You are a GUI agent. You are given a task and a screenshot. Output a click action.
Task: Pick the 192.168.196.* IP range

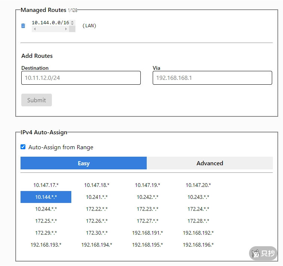tap(198, 245)
